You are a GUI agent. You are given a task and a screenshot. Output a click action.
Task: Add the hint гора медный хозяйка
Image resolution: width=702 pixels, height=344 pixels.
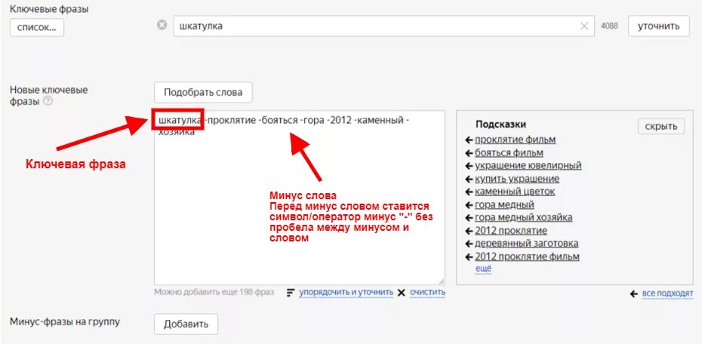click(x=523, y=218)
